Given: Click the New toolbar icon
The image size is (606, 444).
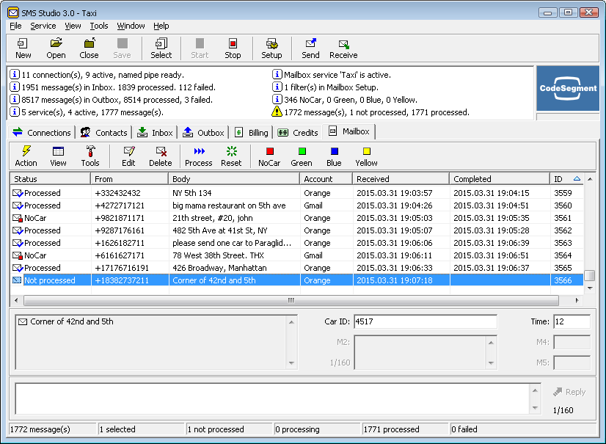Looking at the screenshot, I should [x=23, y=48].
